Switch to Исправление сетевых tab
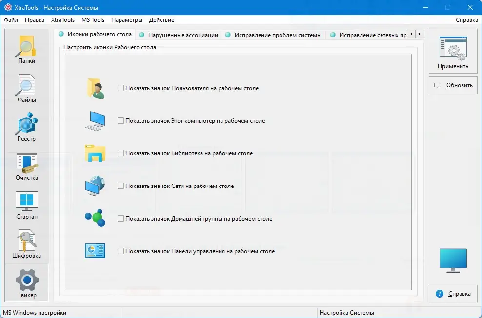The height and width of the screenshot is (318, 482). (x=368, y=35)
